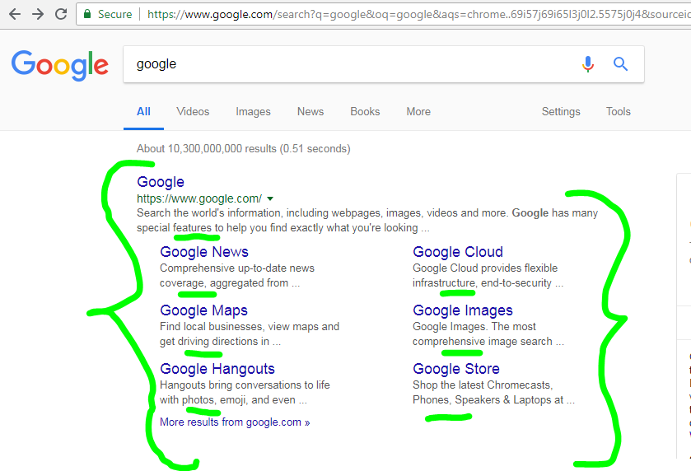Click the About 10,300,000,000 results text
This screenshot has height=471, width=691.
tap(243, 148)
